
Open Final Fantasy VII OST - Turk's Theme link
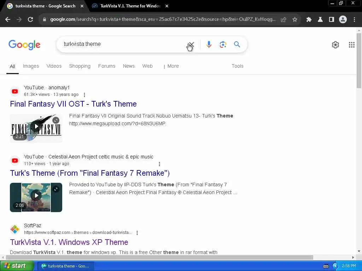point(73,104)
